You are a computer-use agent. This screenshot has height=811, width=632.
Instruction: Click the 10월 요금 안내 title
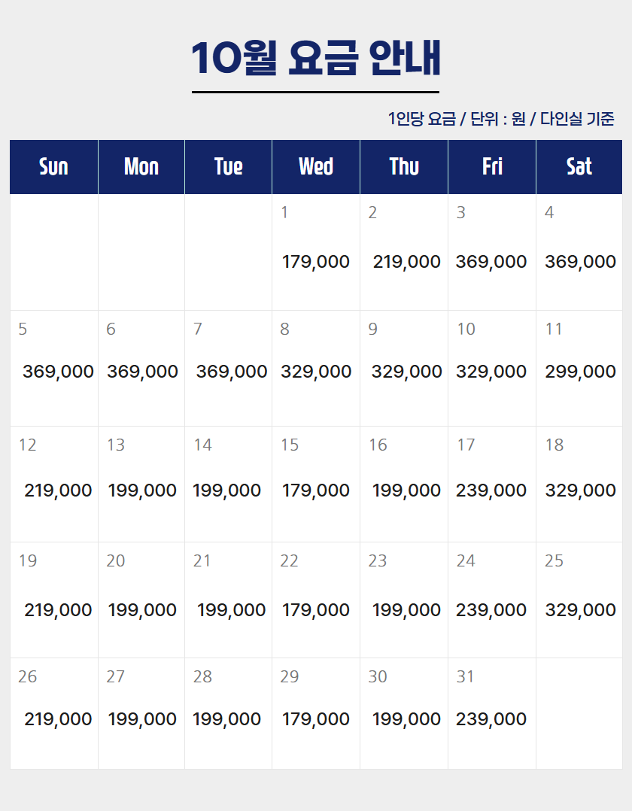[315, 58]
